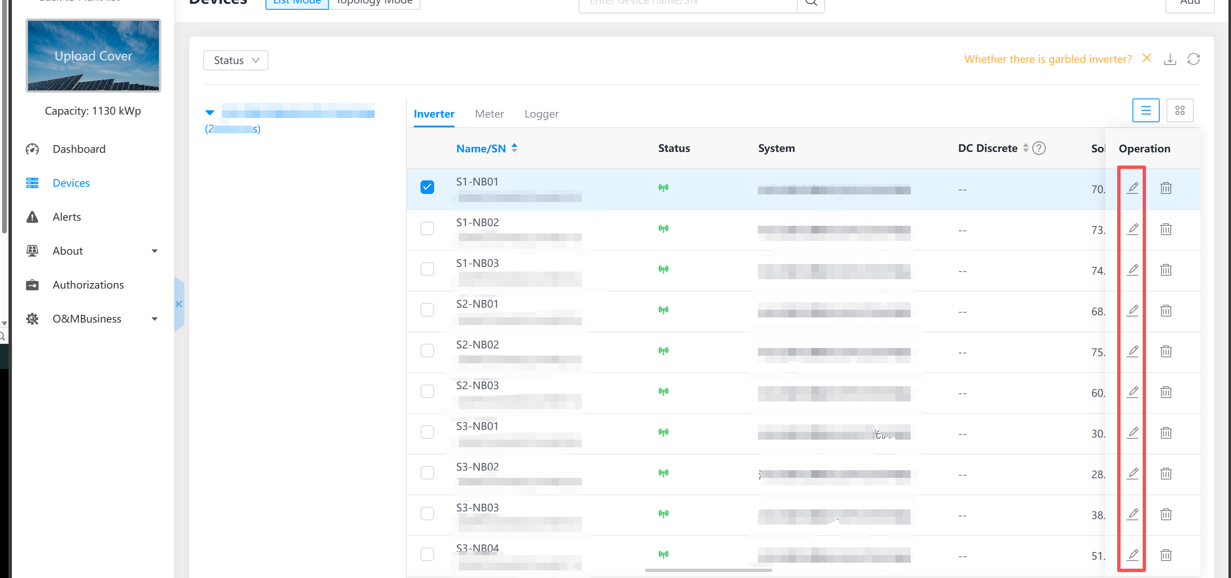Image resolution: width=1231 pixels, height=578 pixels.
Task: Refresh the device list
Action: (x=1193, y=59)
